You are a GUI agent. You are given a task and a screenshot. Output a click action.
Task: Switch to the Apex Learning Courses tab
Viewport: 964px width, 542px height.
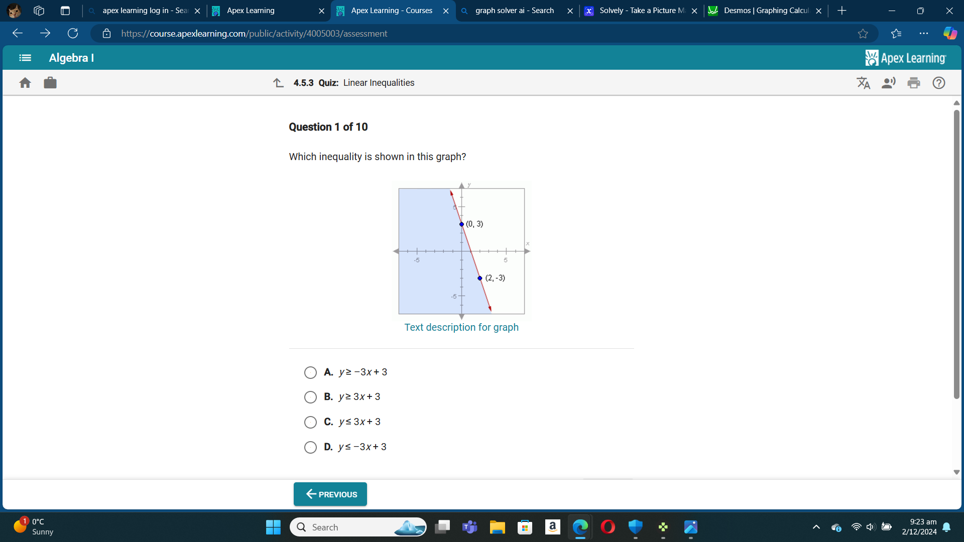point(391,11)
